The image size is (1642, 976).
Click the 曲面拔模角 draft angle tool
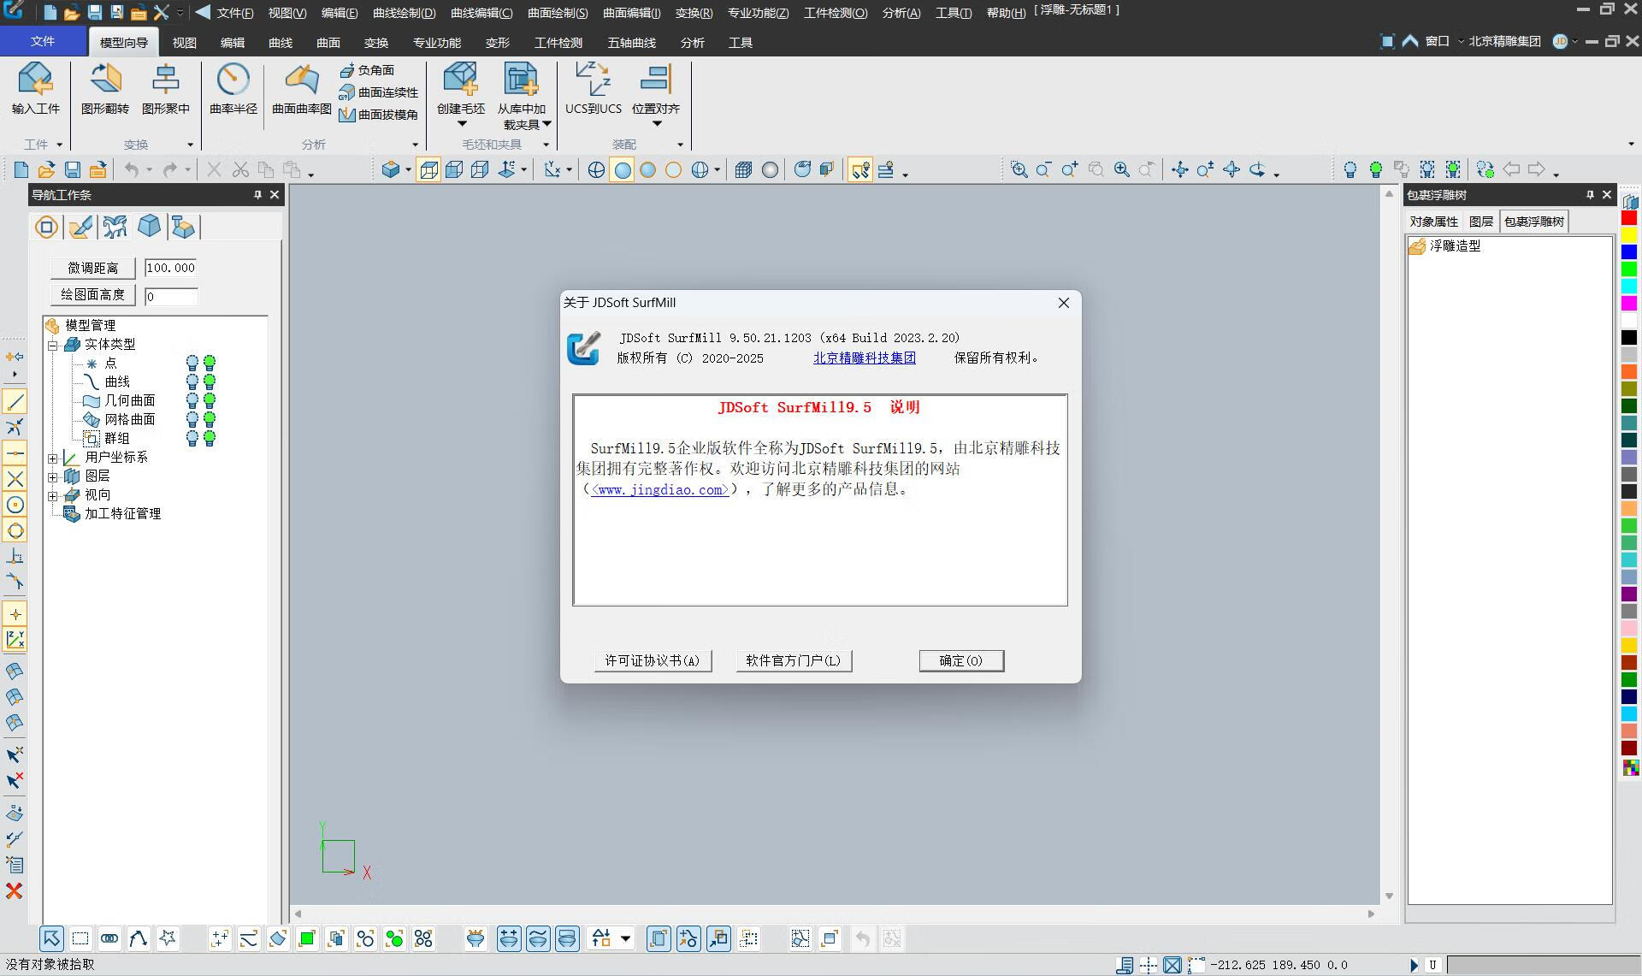pyautogui.click(x=379, y=115)
